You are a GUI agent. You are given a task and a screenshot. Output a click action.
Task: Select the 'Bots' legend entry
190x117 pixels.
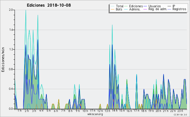point(119,9)
